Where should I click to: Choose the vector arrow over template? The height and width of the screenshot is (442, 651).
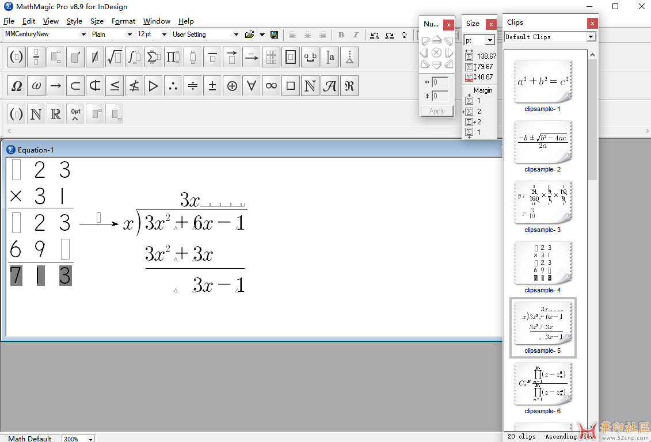pyautogui.click(x=231, y=57)
